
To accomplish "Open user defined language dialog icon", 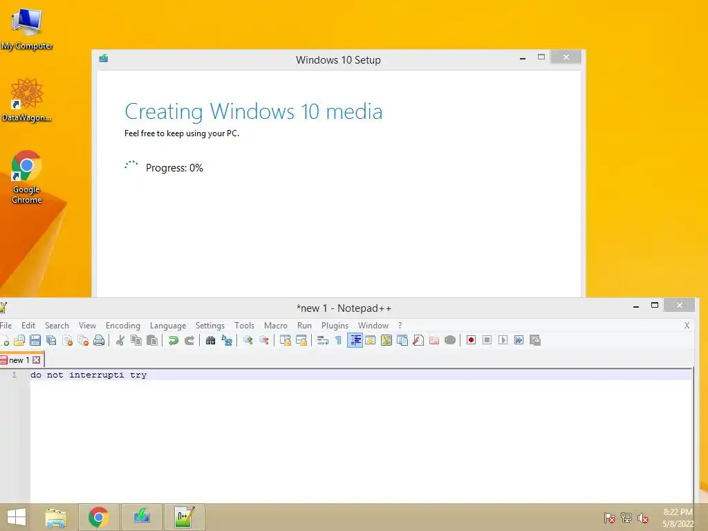I will pos(371,340).
